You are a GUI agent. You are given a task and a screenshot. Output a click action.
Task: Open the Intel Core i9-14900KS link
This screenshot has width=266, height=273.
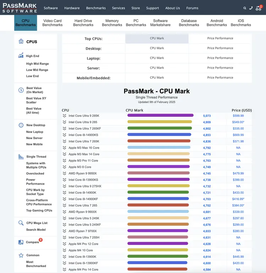pos(83,135)
